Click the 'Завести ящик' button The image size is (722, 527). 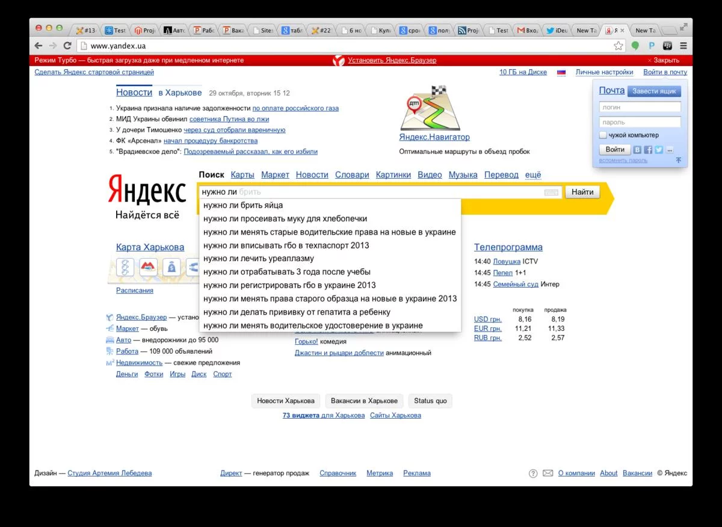point(655,91)
